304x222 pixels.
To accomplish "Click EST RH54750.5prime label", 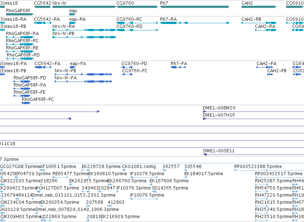I will 273,188.
